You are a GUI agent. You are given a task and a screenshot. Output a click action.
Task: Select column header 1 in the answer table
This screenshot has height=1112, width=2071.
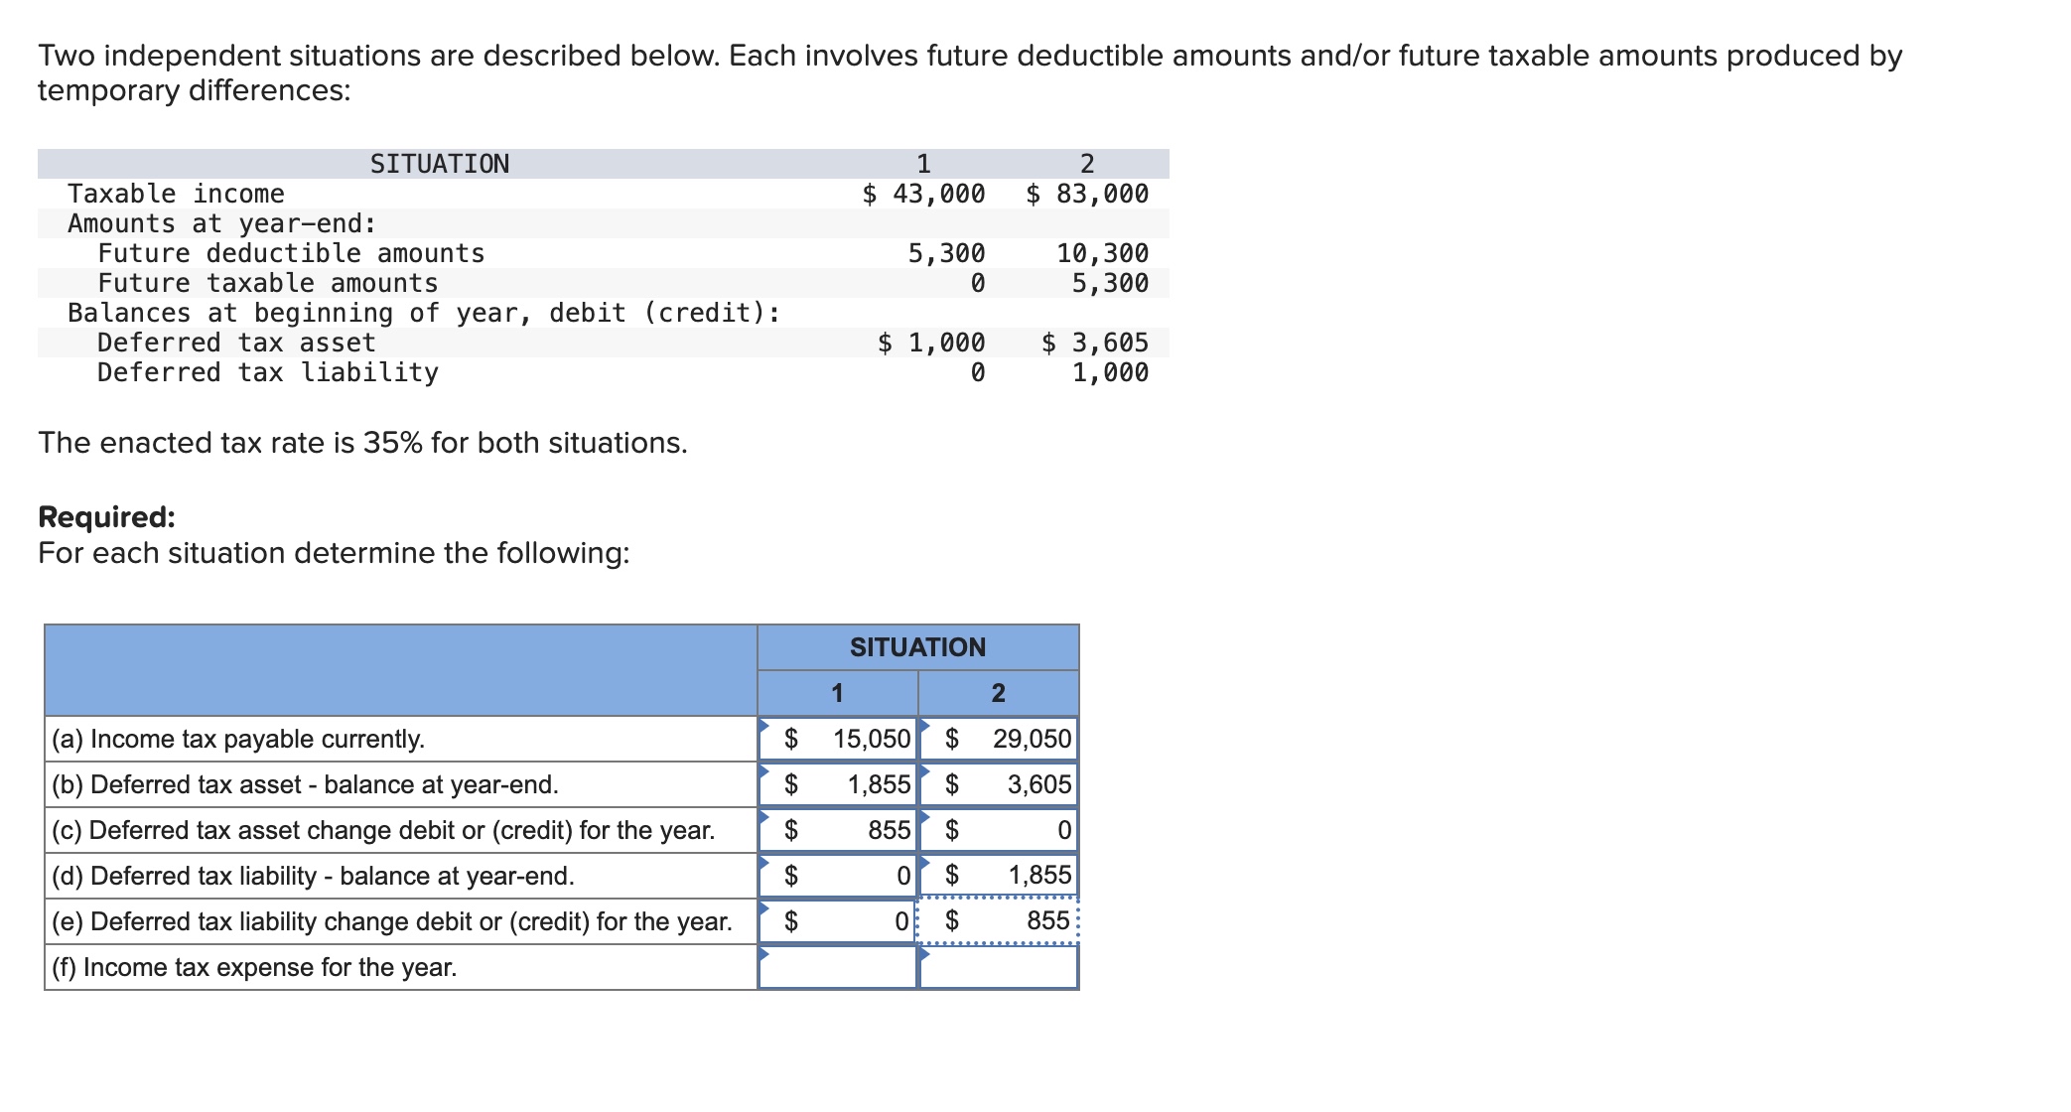tap(837, 695)
